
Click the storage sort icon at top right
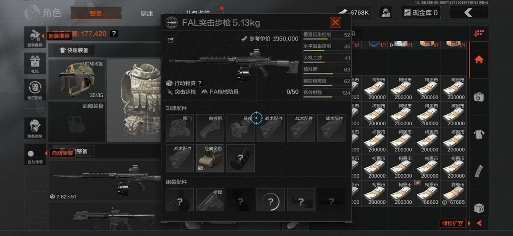[479, 33]
